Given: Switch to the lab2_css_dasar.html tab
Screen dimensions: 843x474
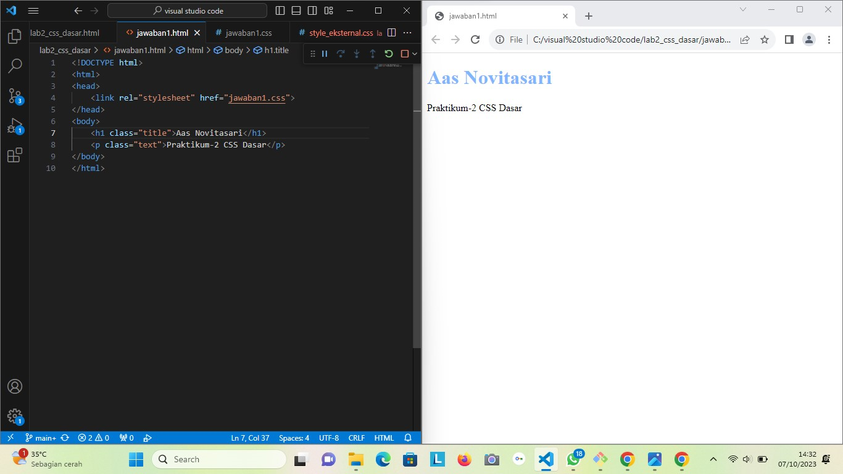Looking at the screenshot, I should coord(64,32).
